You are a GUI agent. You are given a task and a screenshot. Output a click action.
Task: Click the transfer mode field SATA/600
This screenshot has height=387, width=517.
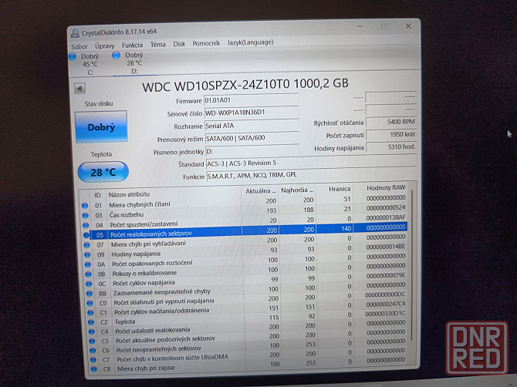pyautogui.click(x=252, y=138)
